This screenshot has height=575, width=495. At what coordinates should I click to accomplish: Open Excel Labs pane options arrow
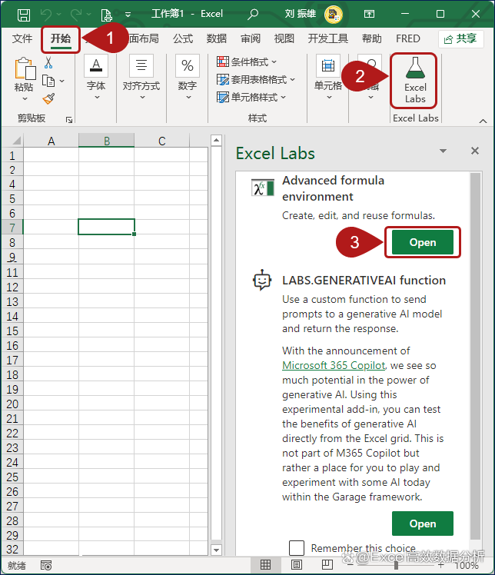point(443,151)
